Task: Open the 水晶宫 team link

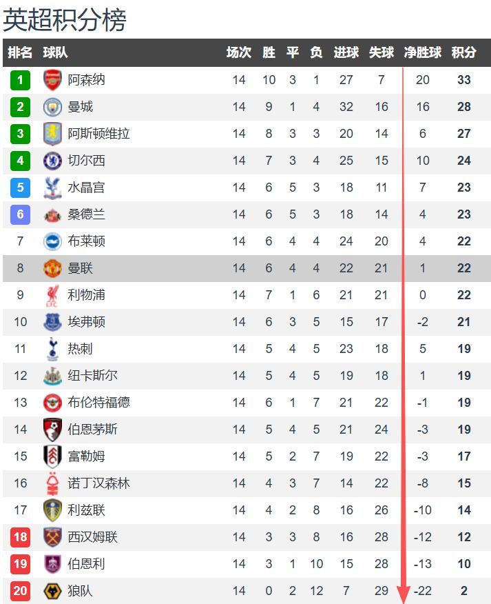Action: click(86, 188)
